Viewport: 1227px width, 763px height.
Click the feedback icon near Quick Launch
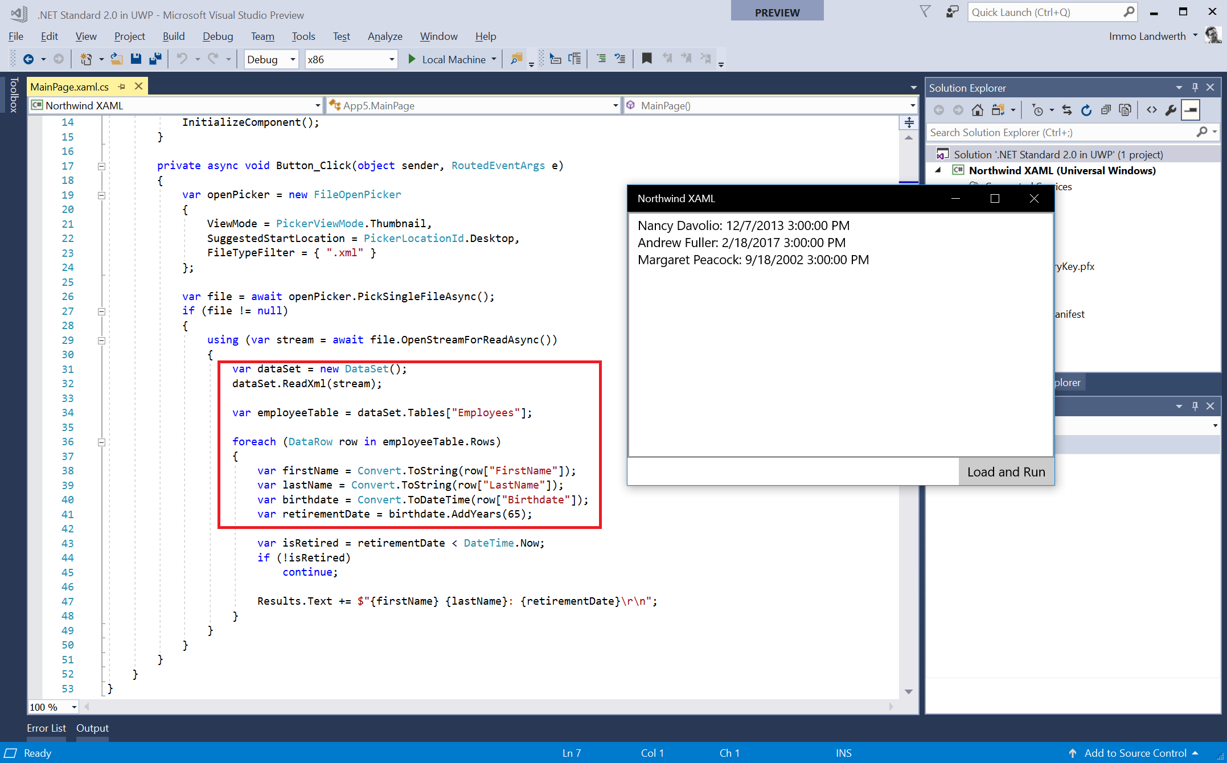(x=952, y=12)
